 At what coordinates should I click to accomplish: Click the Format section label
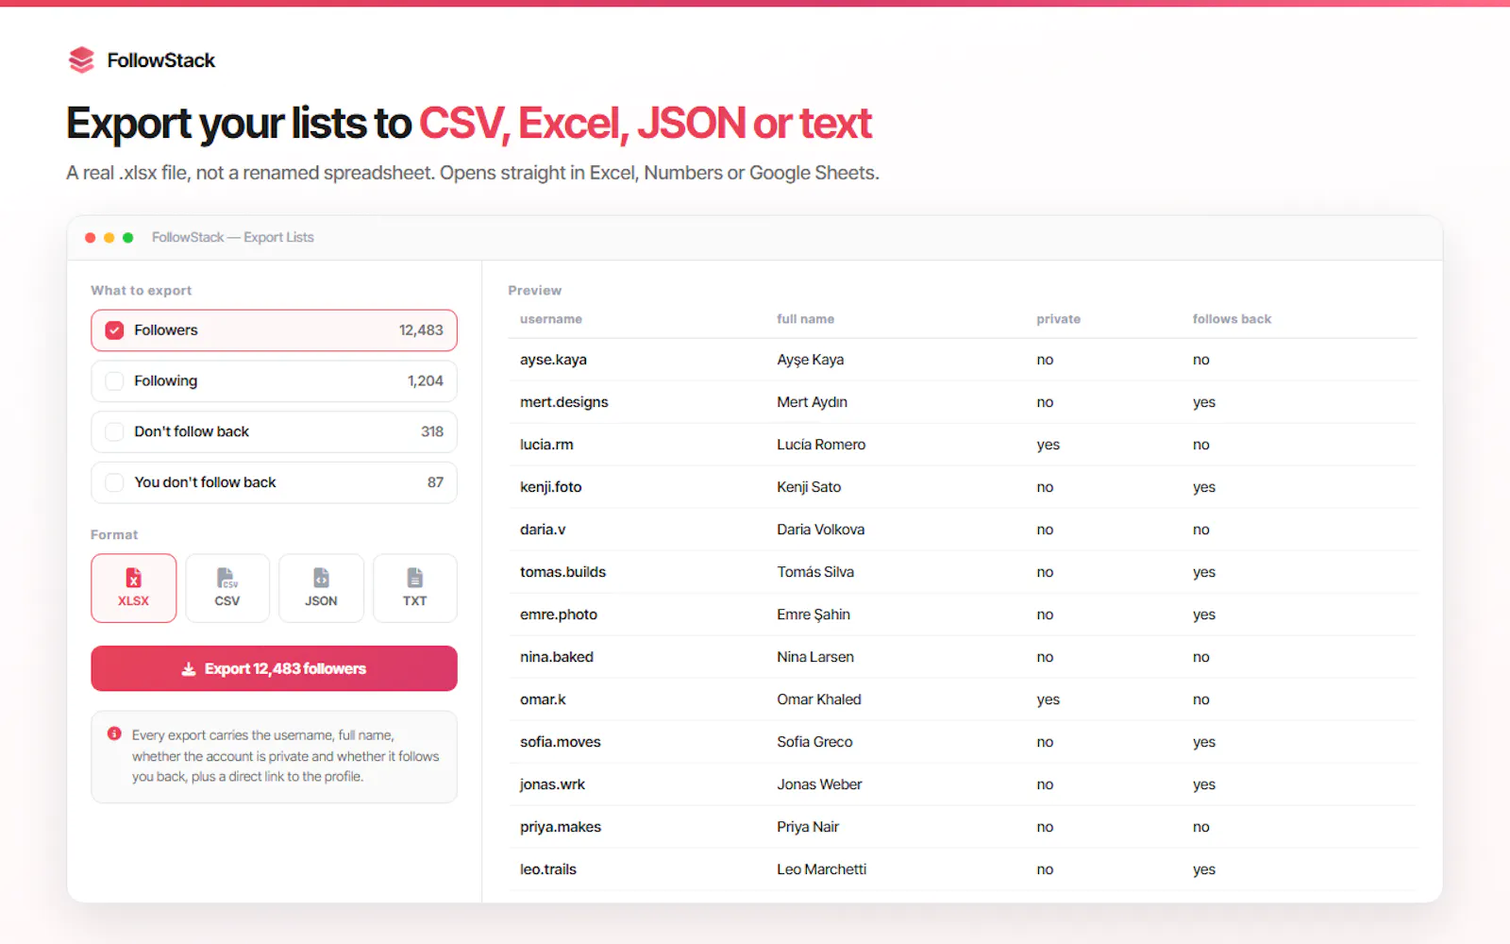tap(114, 534)
